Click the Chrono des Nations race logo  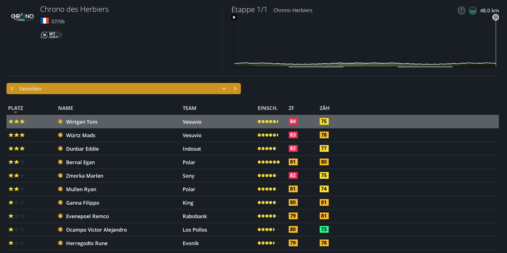point(22,17)
